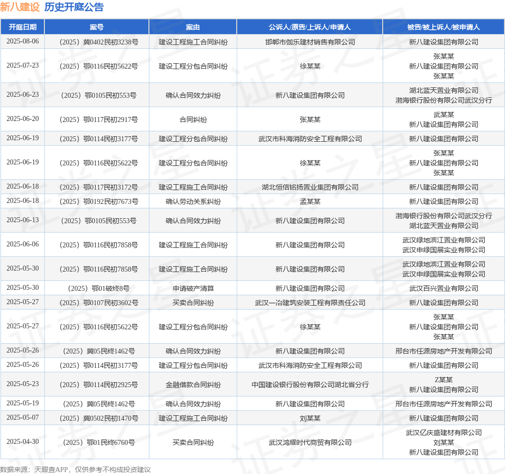Click 徐某某 in the 2025-07-23 row
The image size is (505, 474).
pyautogui.click(x=310, y=66)
